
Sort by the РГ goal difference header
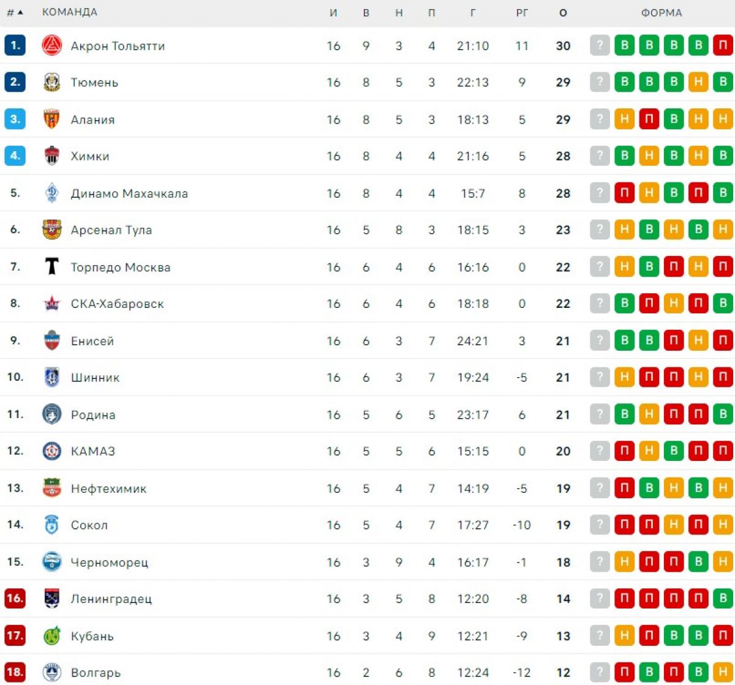522,13
